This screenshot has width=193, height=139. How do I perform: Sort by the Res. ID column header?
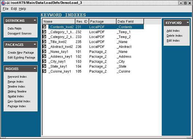(82, 22)
